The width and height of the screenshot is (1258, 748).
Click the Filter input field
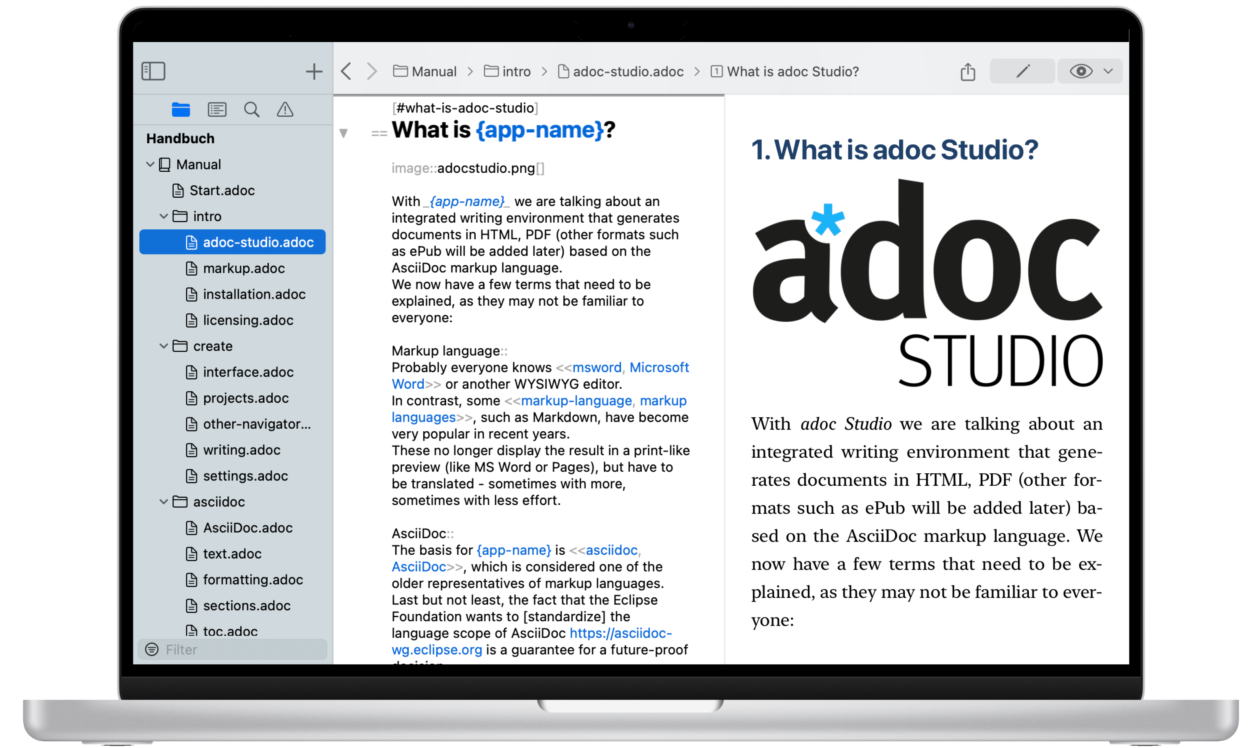232,649
